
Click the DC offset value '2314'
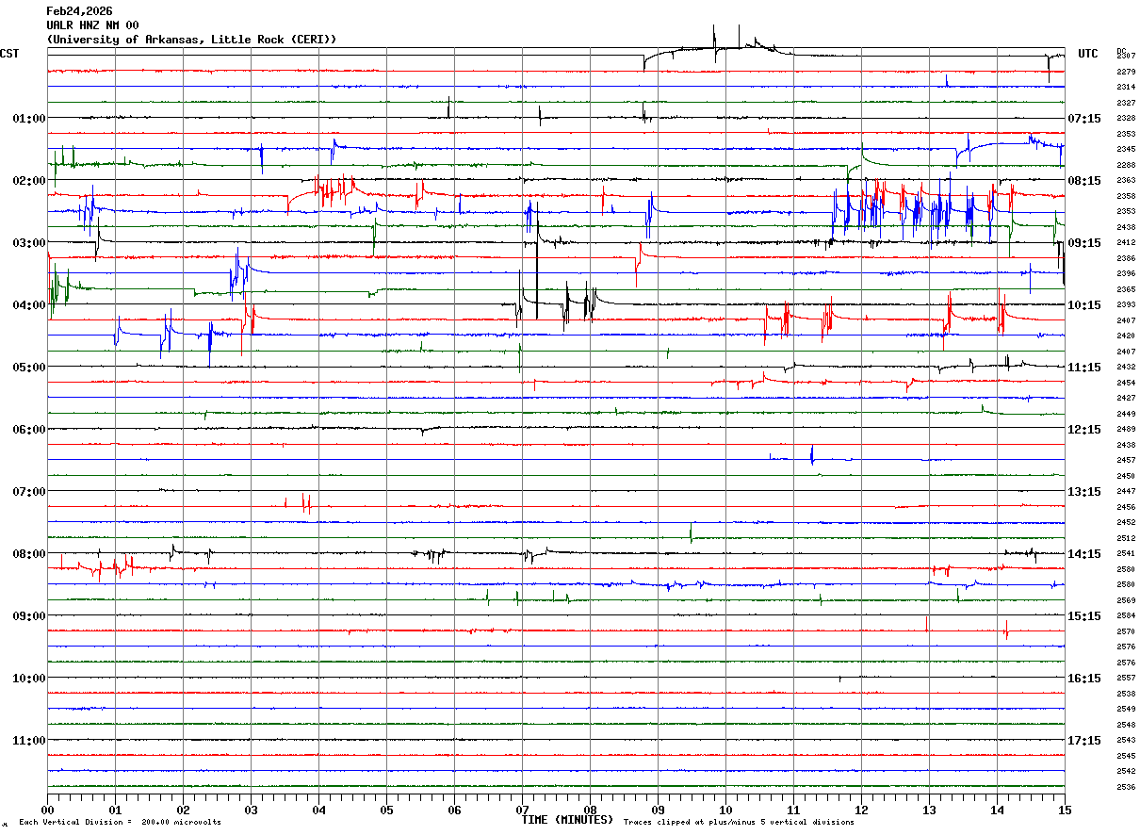click(x=1126, y=87)
